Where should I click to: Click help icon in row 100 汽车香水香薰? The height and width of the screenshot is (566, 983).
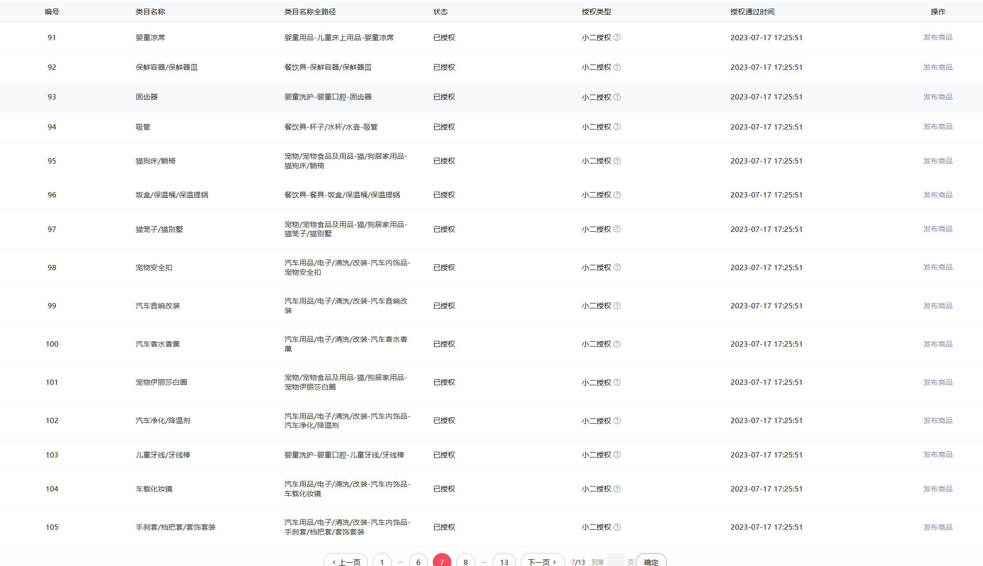617,344
